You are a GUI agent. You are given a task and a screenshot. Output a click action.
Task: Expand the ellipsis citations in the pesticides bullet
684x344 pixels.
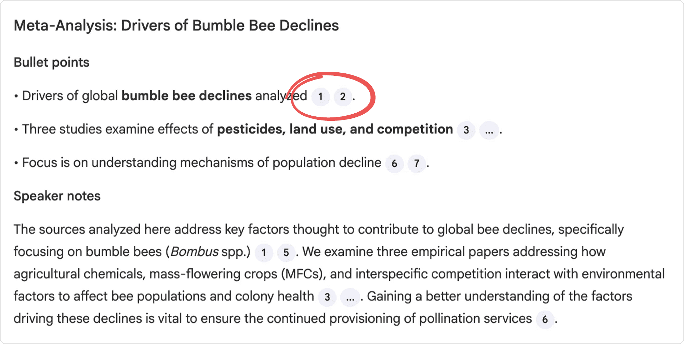coord(489,130)
